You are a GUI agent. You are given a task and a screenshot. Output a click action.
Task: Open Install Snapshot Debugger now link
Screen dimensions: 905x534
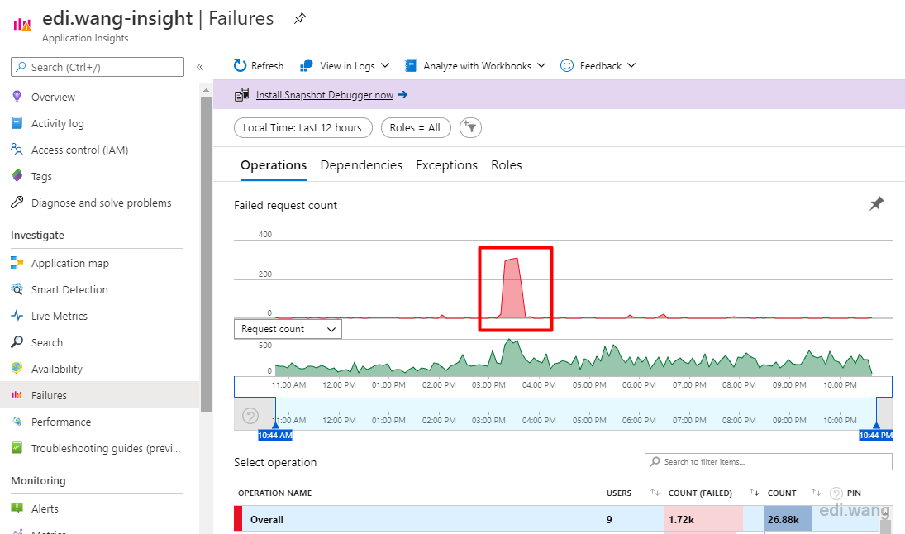tap(324, 95)
